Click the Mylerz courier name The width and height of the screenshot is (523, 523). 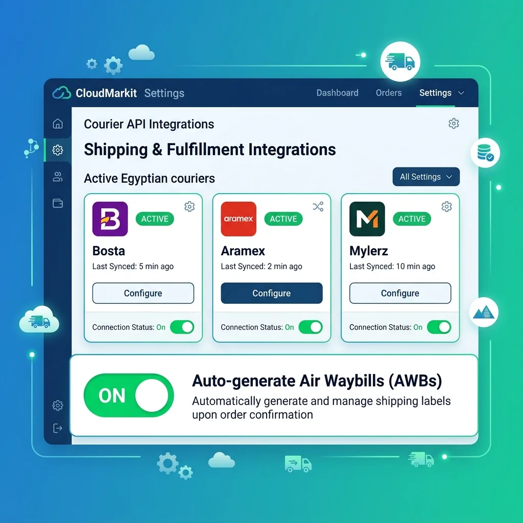click(x=369, y=251)
